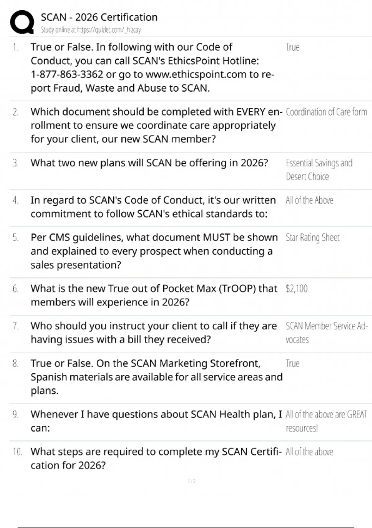
Task: Select the 'Coordination of Care form' answer
Action: click(x=326, y=112)
